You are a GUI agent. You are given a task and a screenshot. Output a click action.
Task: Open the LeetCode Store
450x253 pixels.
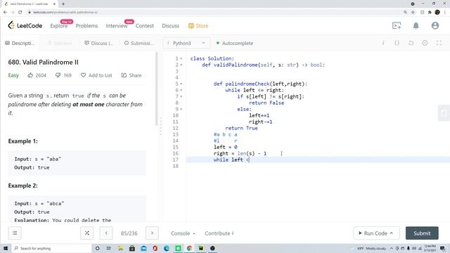pos(198,26)
